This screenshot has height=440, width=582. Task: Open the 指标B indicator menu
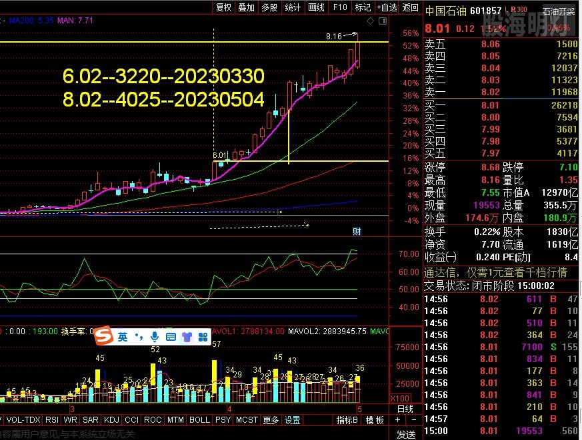click(x=347, y=419)
